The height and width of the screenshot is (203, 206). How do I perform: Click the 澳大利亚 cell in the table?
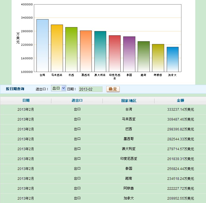pyautogui.click(x=129, y=149)
